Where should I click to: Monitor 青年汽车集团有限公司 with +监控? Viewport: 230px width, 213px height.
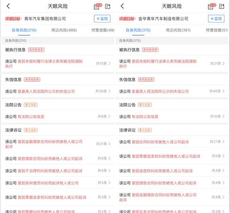102,19
